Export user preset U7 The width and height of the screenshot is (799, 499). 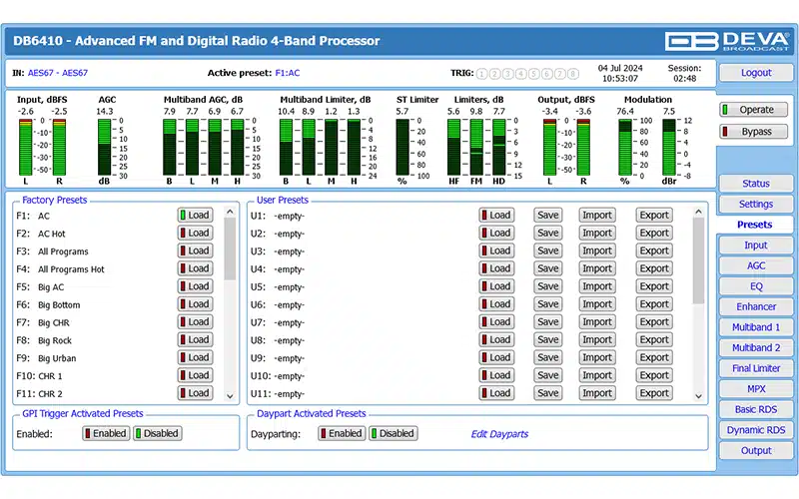[654, 321]
